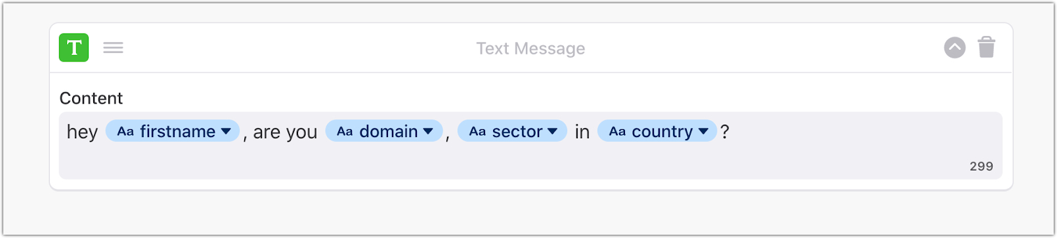Open the domain variable dropdown arrow

tap(428, 132)
